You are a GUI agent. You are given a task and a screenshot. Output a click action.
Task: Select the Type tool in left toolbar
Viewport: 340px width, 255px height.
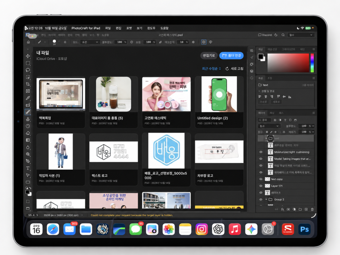28,168
